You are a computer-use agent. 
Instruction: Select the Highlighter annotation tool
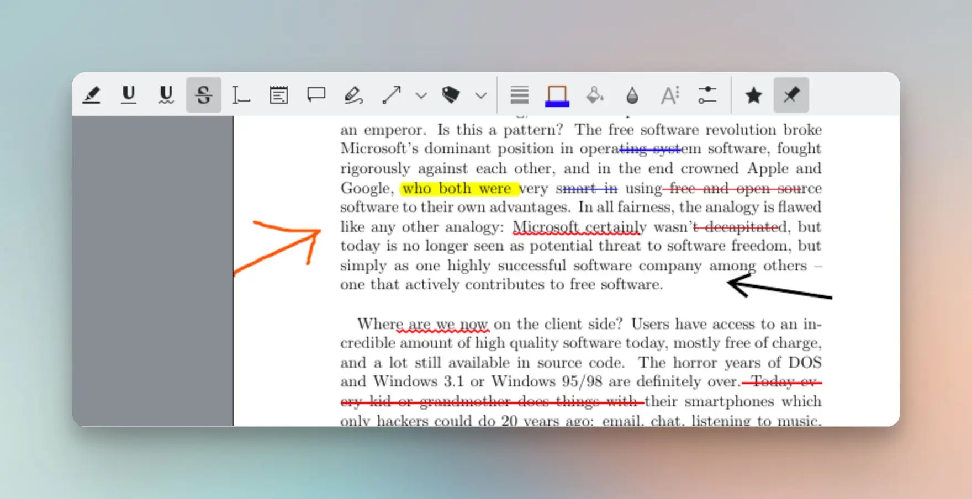tap(92, 95)
